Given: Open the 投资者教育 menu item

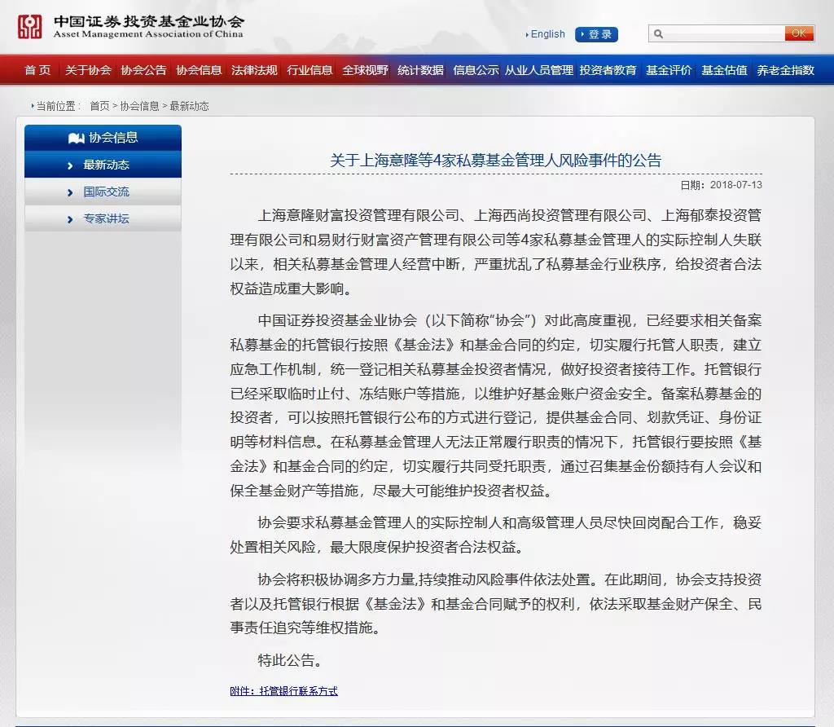Looking at the screenshot, I should pyautogui.click(x=608, y=70).
